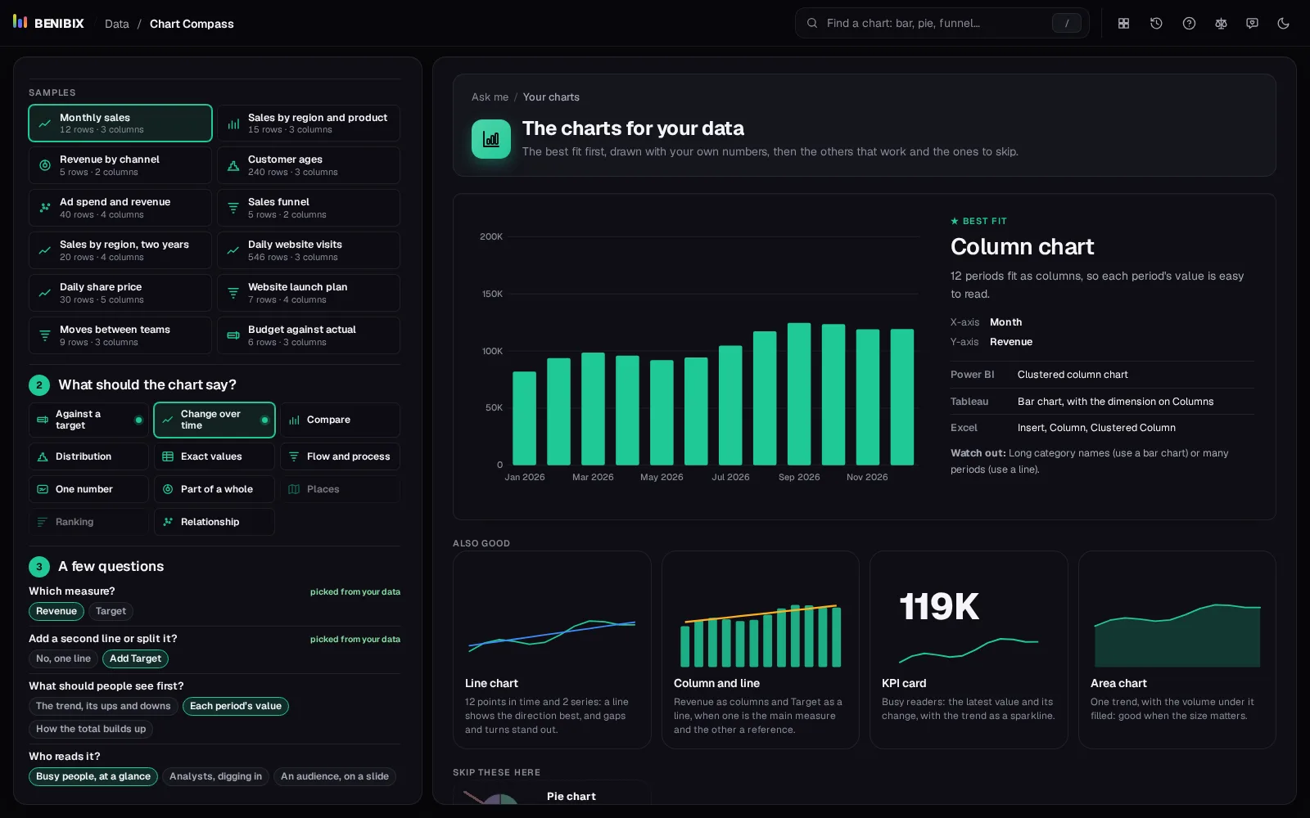
Task: Select the Distribution intent
Action: pos(89,456)
